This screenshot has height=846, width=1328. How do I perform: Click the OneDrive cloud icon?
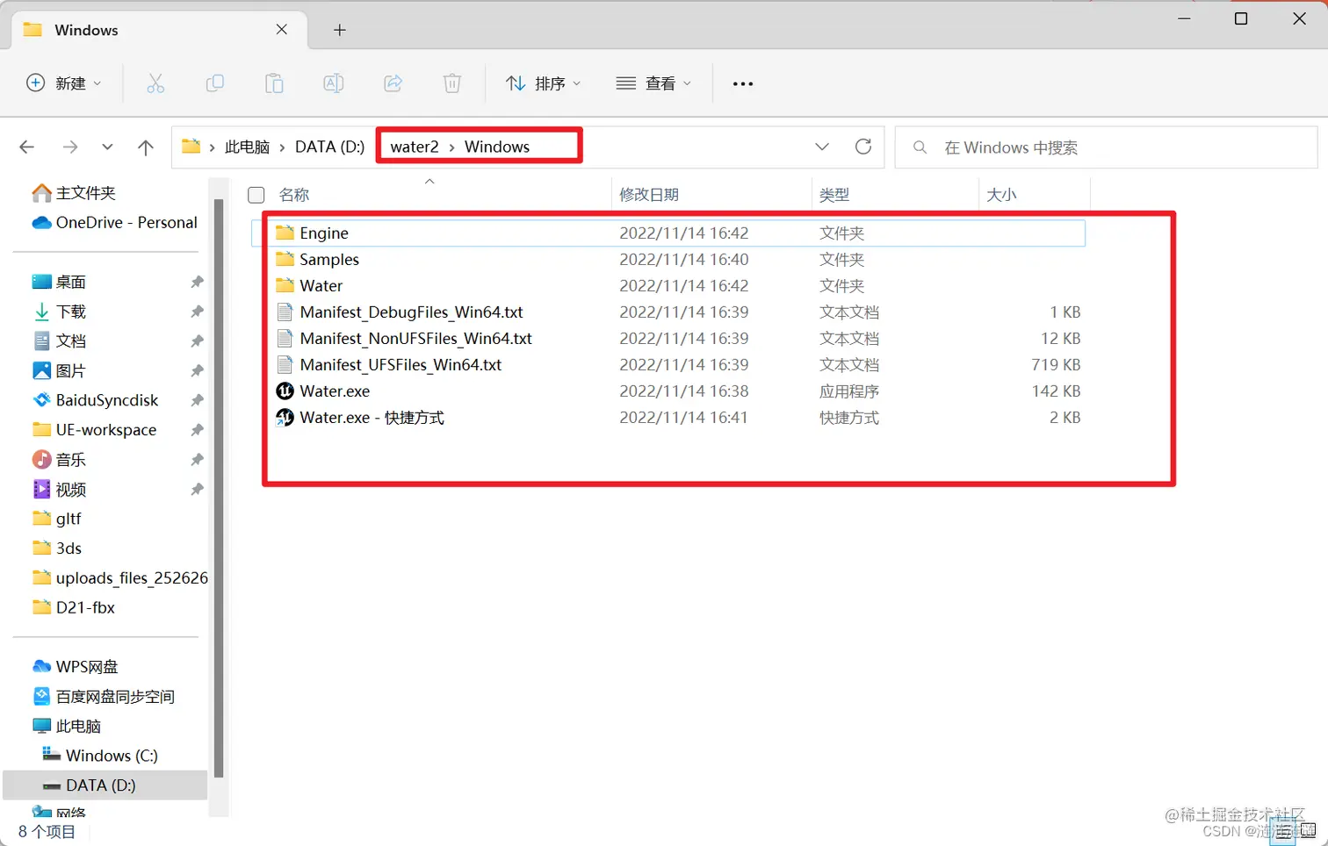point(41,223)
